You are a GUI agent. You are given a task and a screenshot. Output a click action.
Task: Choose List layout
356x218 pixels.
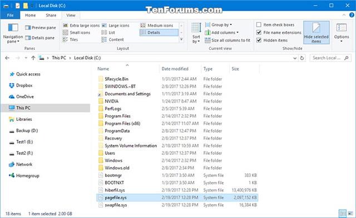pos(108,32)
